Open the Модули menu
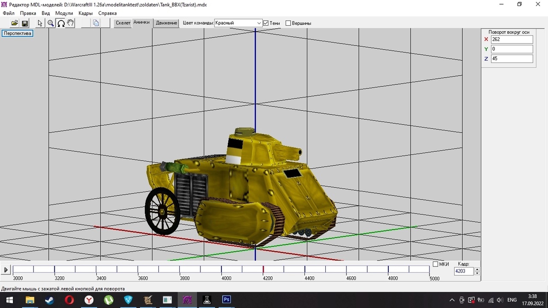 64,13
